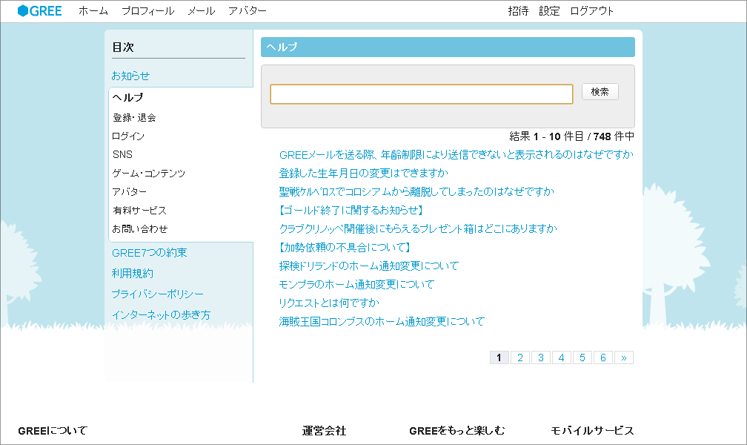The image size is (747, 445).
Task: Open アバター help category in sidebar
Action: (x=130, y=192)
